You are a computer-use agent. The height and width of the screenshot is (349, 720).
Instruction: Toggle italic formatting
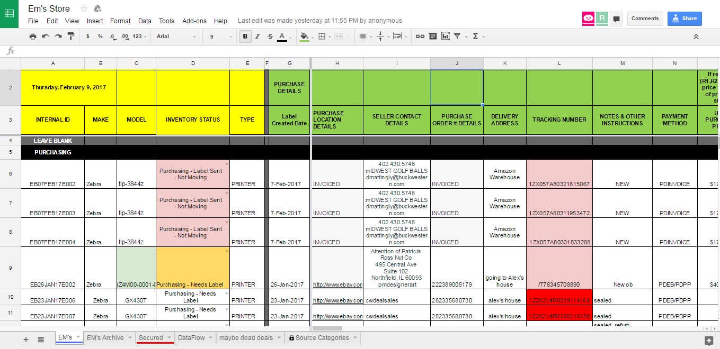(257, 36)
